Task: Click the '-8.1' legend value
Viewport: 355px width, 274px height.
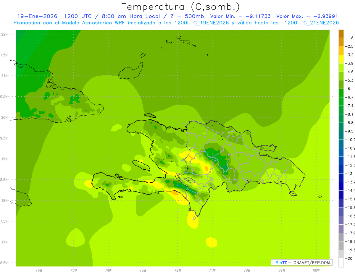Action: tap(350, 114)
